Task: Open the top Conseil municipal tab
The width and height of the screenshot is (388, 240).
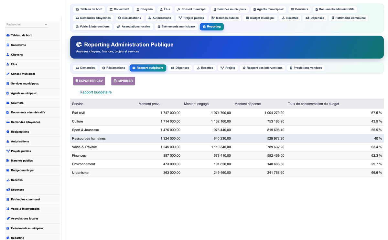Action: coord(192,9)
